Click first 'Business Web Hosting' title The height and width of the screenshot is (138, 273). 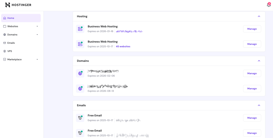103,27
